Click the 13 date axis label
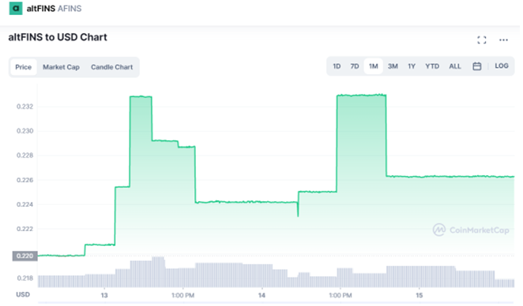Viewport: 523px width, 306px height. click(x=104, y=295)
